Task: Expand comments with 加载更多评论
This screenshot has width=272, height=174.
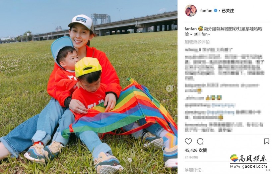Action: pyautogui.click(x=197, y=42)
